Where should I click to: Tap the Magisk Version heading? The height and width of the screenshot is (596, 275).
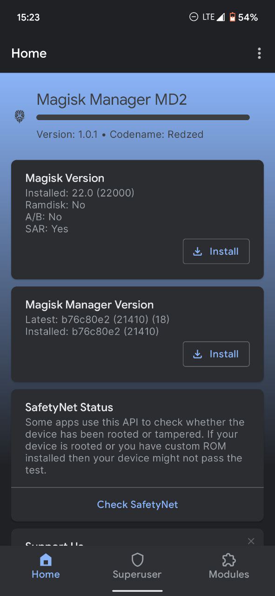[65, 178]
